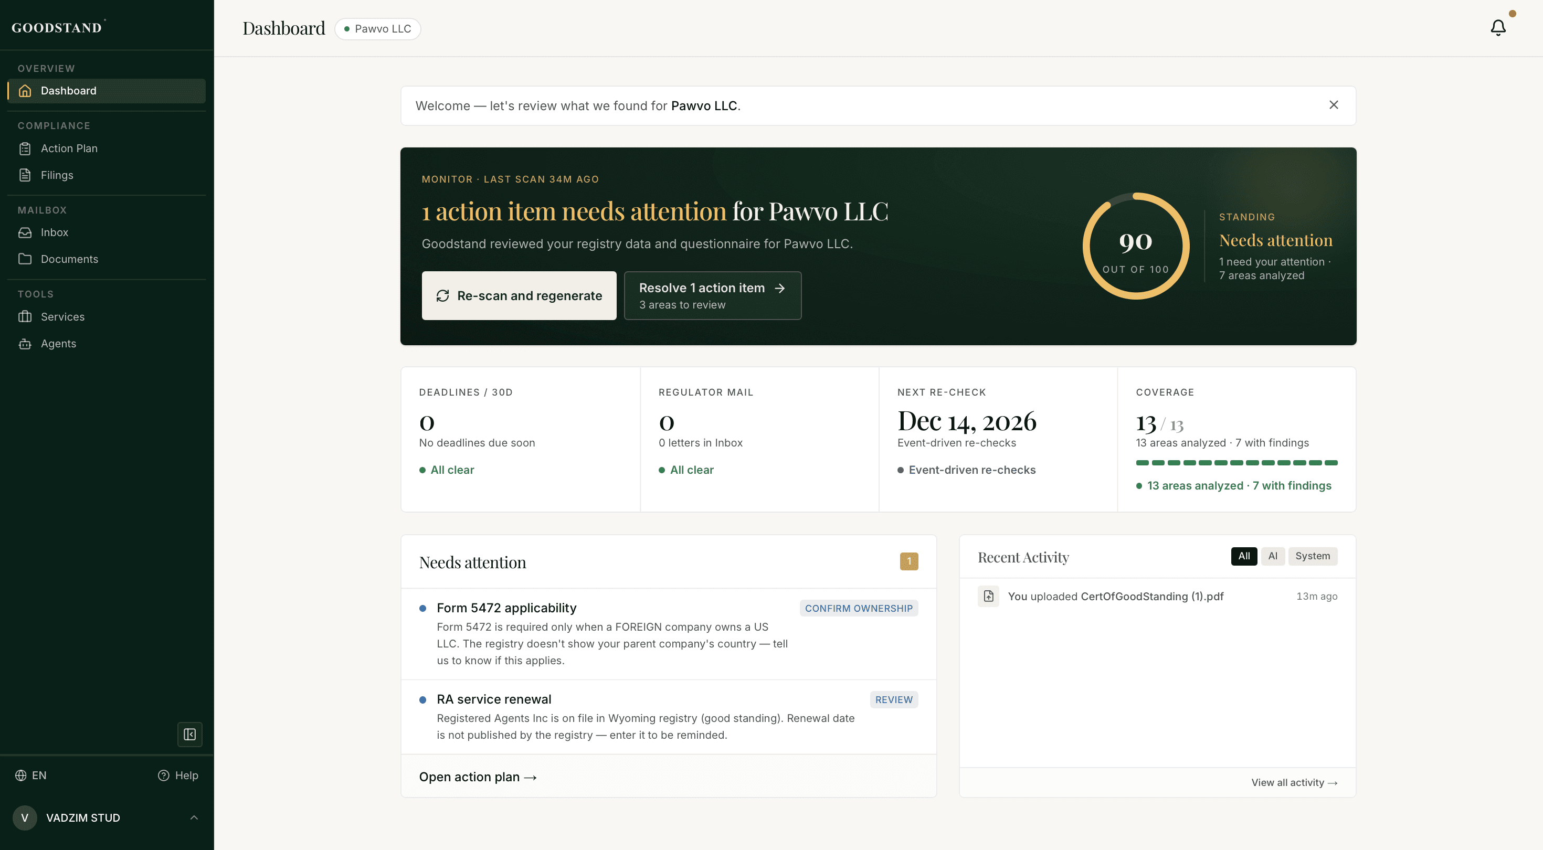Click the Action Plan clipboard icon
Image resolution: width=1543 pixels, height=850 pixels.
25,148
